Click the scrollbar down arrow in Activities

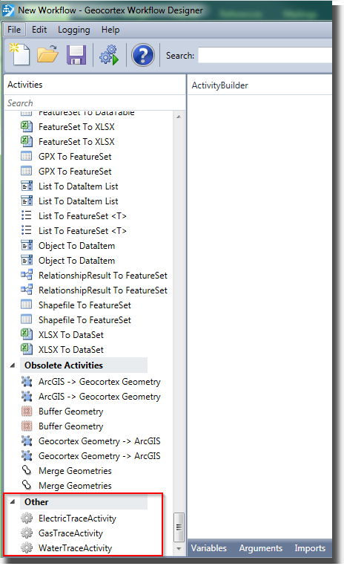179,548
